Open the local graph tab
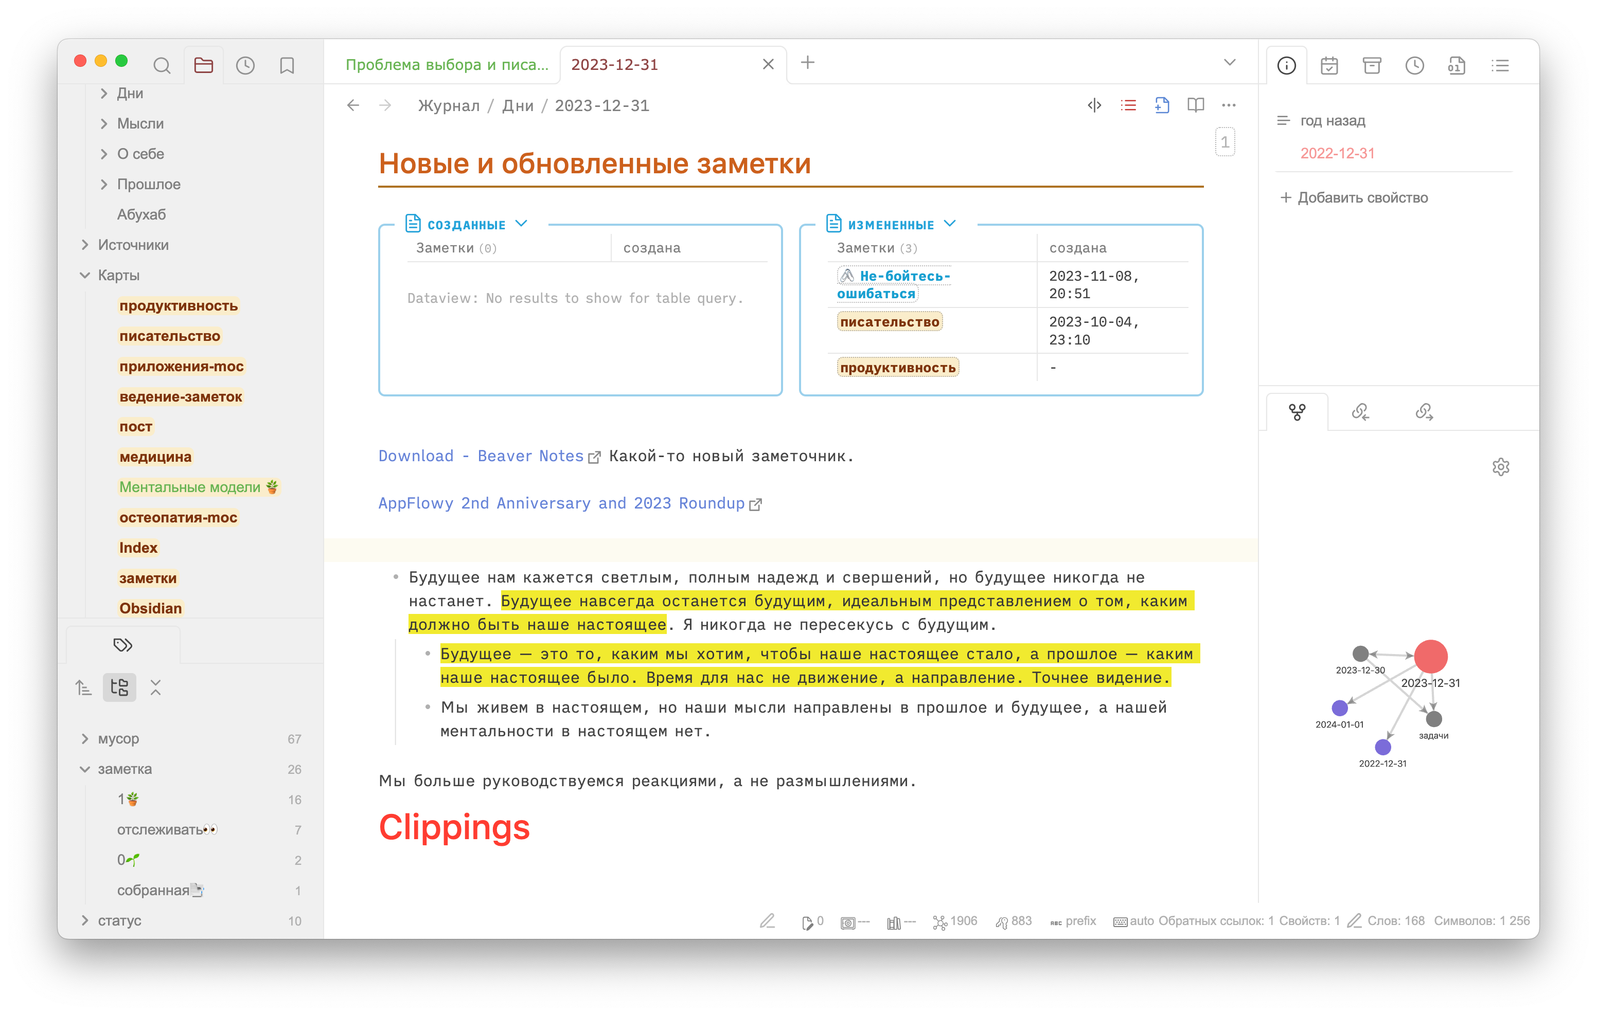The width and height of the screenshot is (1597, 1015). (1297, 412)
